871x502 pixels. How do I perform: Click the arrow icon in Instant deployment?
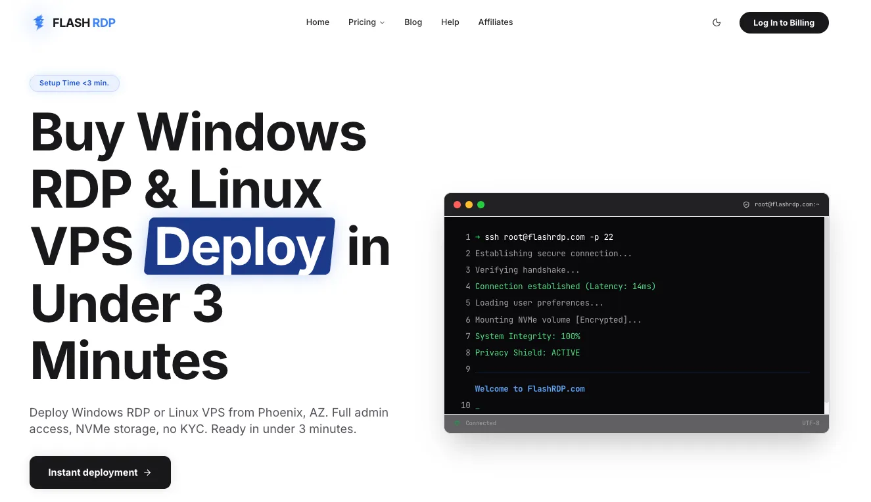(x=147, y=472)
